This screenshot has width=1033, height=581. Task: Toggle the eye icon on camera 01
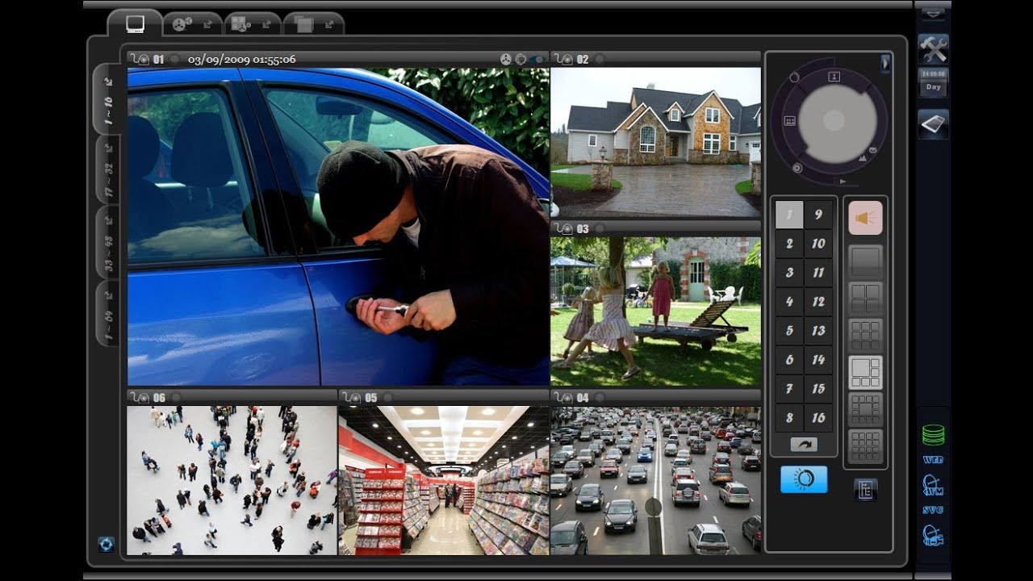pyautogui.click(x=537, y=59)
